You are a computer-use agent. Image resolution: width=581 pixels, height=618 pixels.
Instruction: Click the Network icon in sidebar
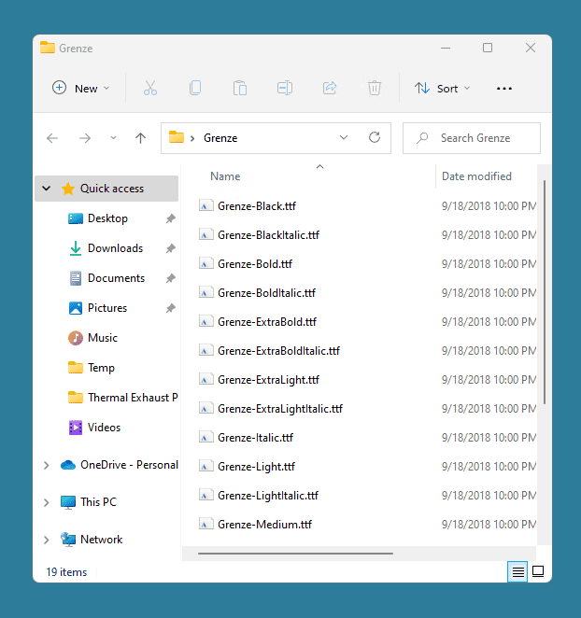pos(68,540)
